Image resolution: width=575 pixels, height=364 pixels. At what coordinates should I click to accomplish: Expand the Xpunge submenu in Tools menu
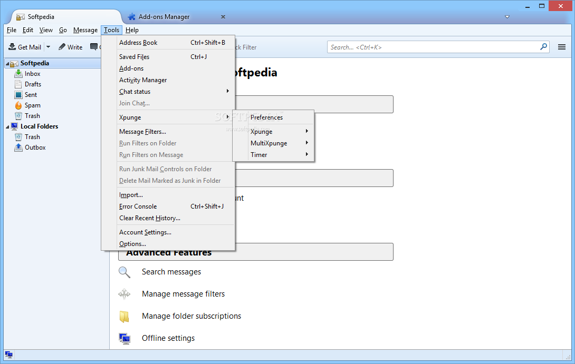(228, 117)
